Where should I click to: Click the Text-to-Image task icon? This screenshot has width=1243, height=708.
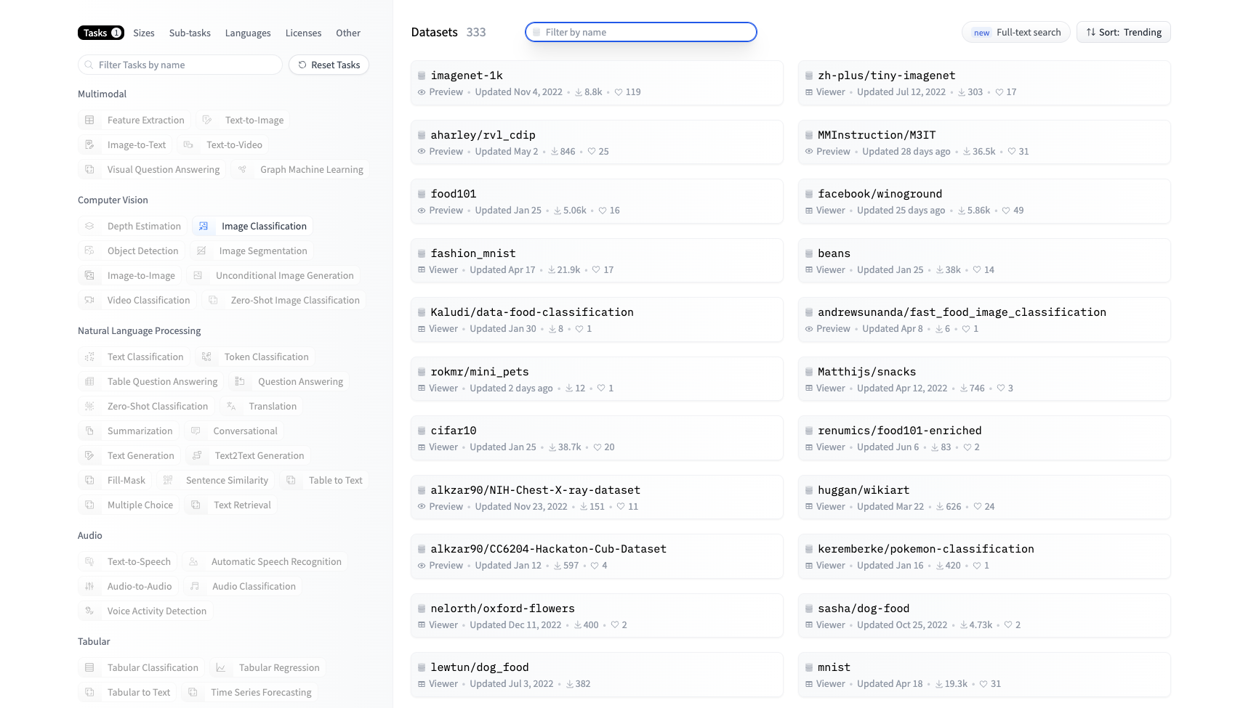[207, 121]
